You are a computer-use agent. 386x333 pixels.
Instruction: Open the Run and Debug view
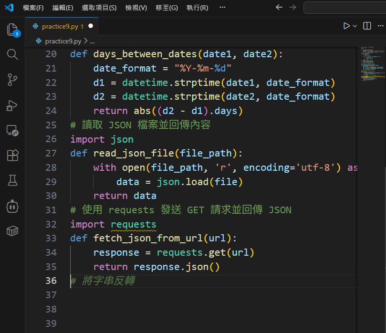(x=12, y=105)
